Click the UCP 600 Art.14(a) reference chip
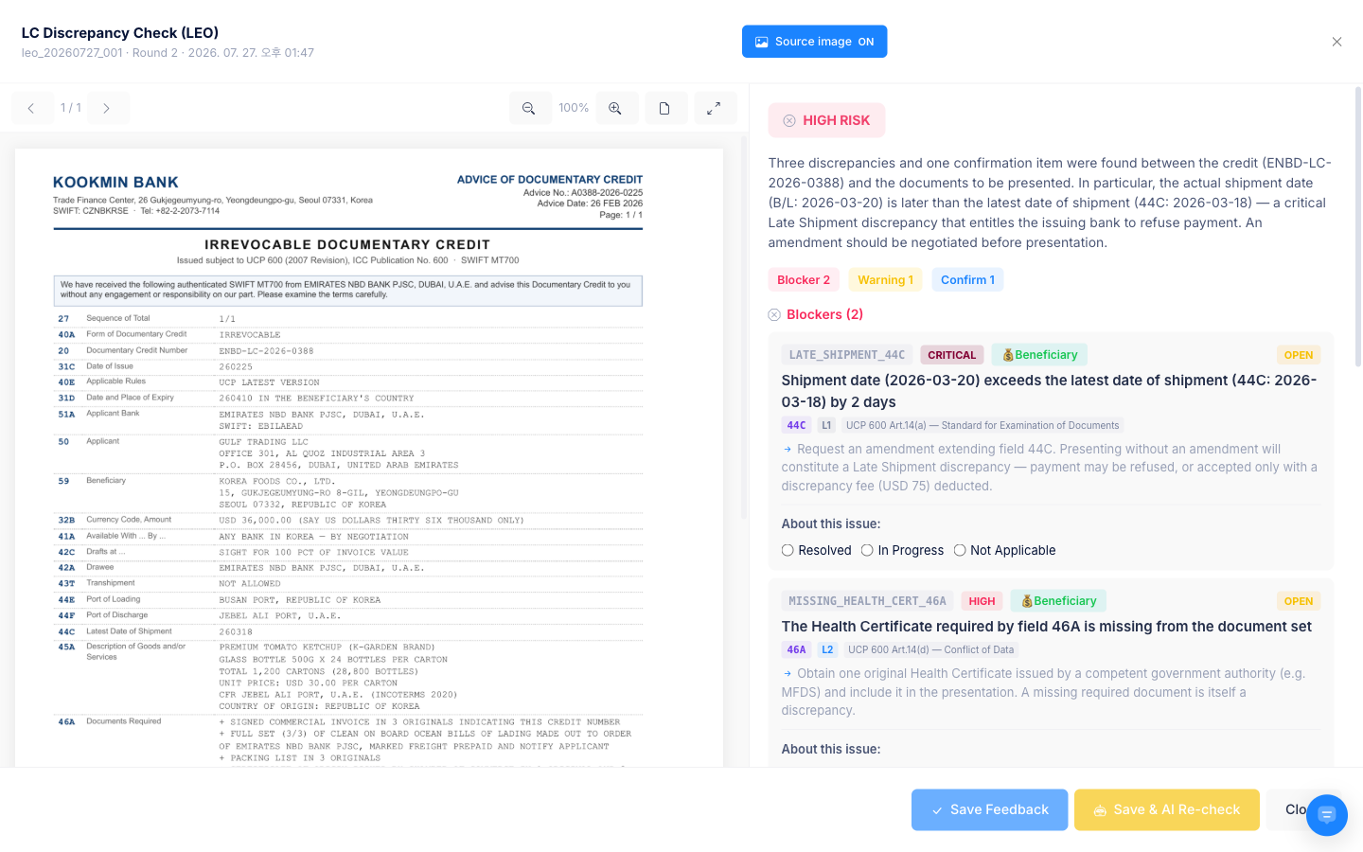Viewport: 1363px width, 852px height. pyautogui.click(x=982, y=426)
